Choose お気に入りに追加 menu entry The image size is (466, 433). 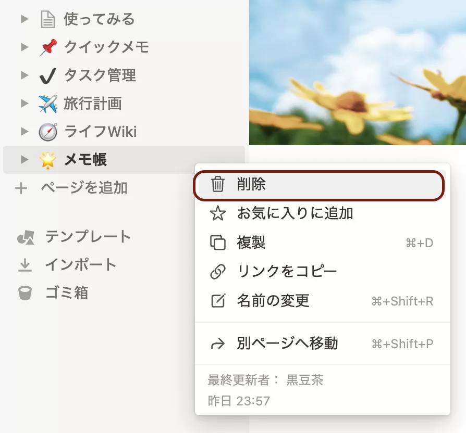[x=323, y=213]
